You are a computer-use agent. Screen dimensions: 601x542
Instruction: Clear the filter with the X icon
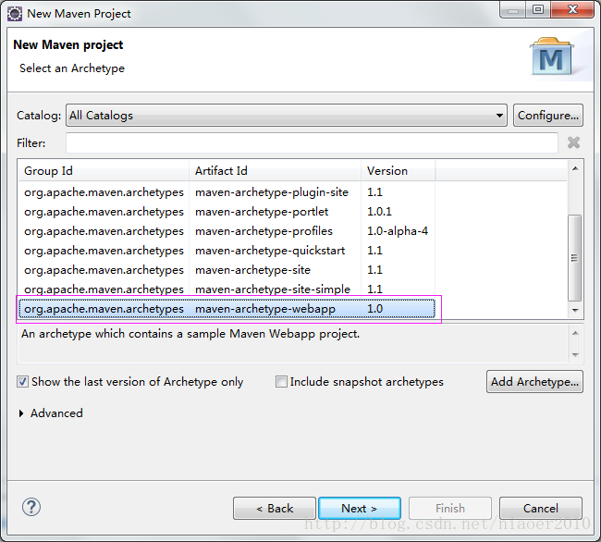pyautogui.click(x=573, y=142)
